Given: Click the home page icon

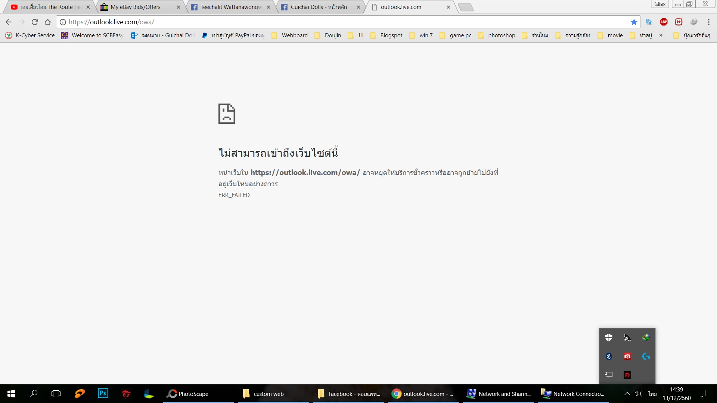Looking at the screenshot, I should [48, 22].
